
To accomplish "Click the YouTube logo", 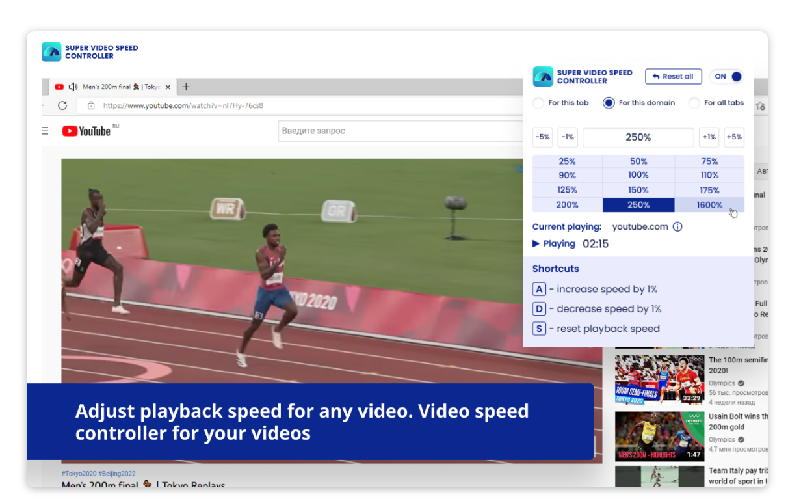I will (86, 131).
